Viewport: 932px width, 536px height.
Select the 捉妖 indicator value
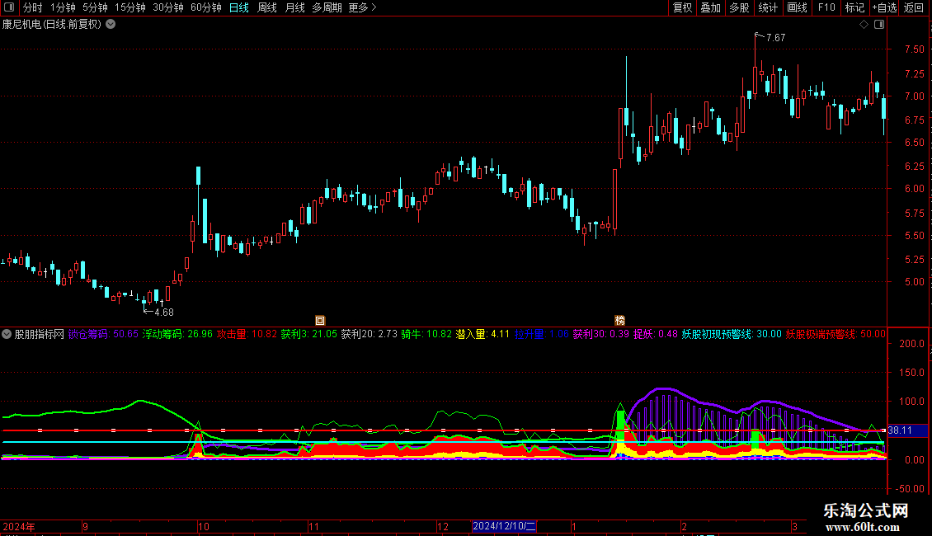pos(656,335)
